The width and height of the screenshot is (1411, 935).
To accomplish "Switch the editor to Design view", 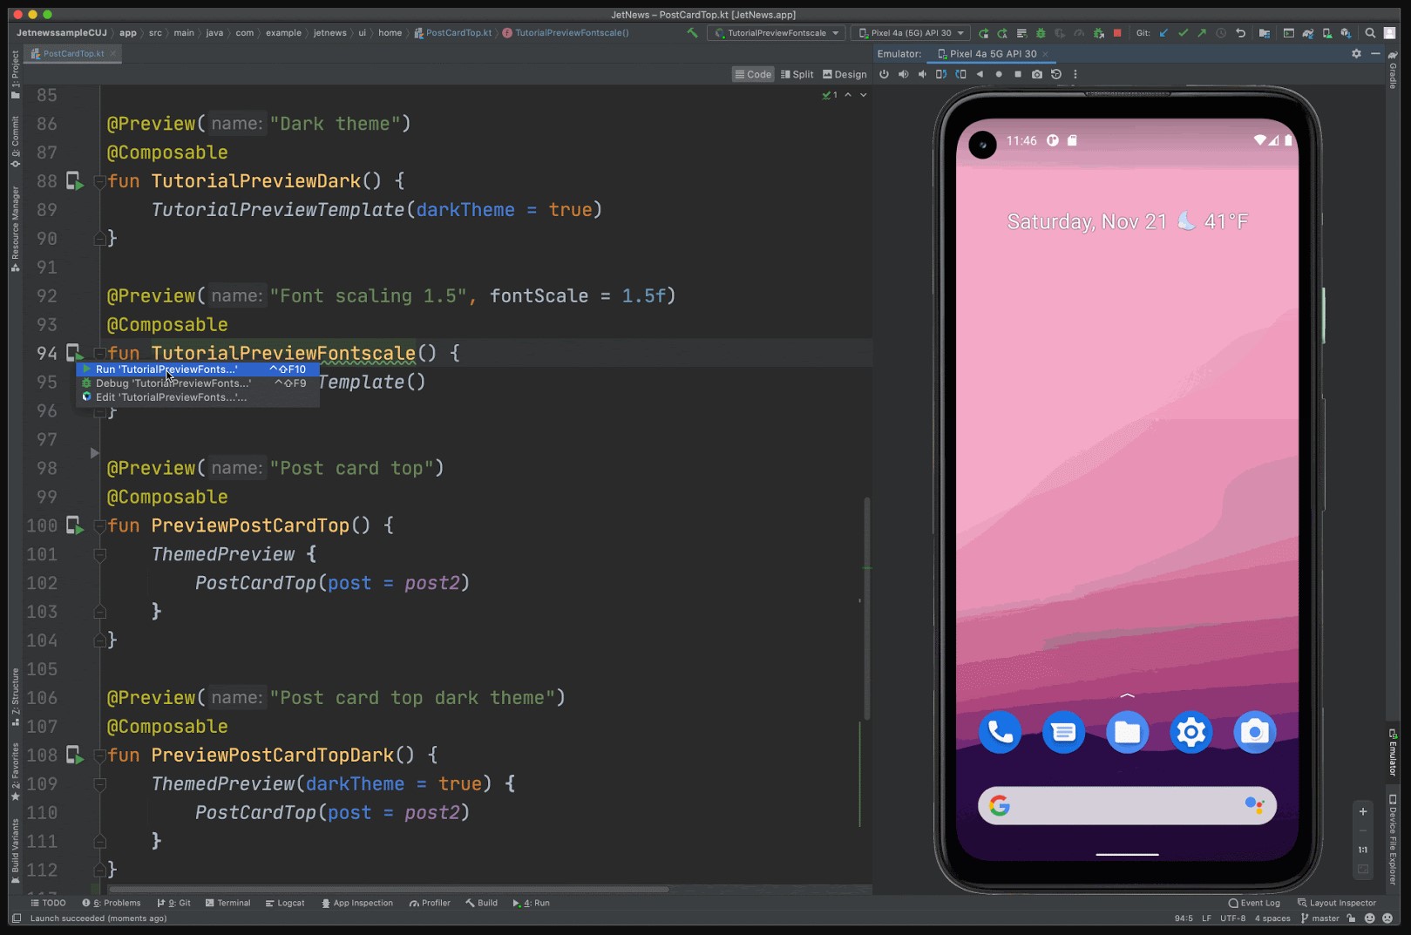I will [x=844, y=74].
